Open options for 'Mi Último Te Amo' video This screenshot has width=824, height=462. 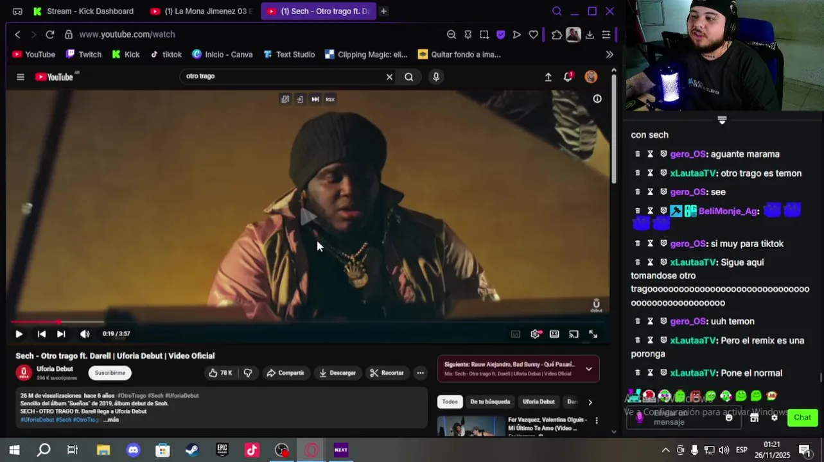[x=597, y=421]
